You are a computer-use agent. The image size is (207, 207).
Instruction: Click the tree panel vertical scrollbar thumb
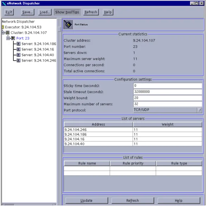tap(59, 29)
